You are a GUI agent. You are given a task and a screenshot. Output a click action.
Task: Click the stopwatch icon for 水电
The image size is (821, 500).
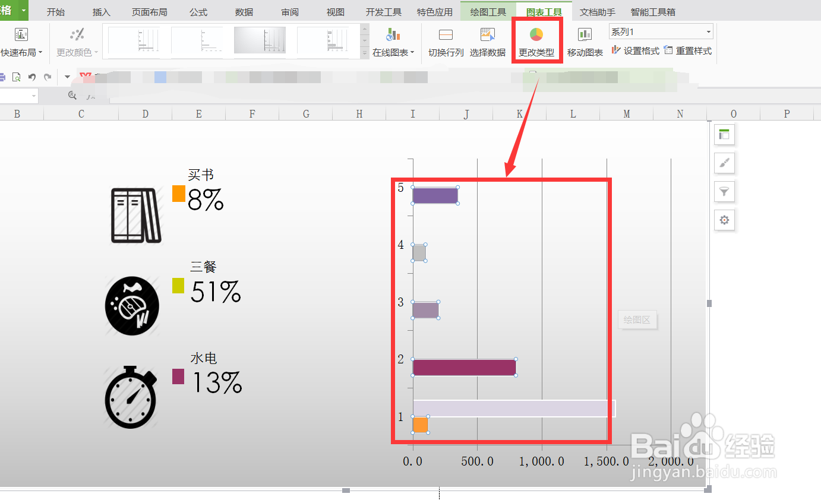131,397
